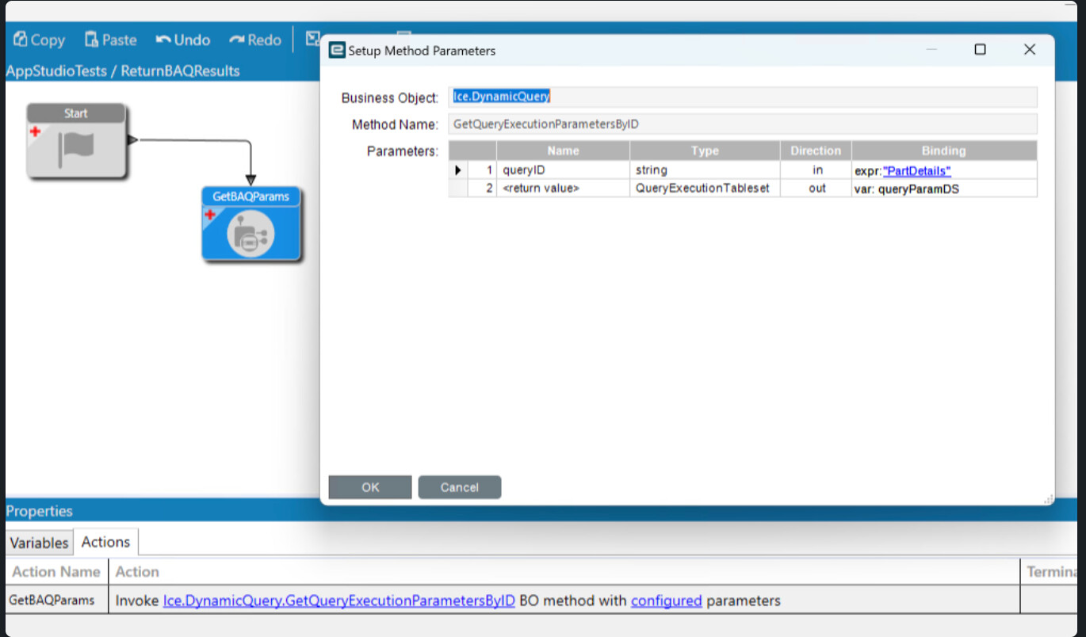Switch to the Variables tab
1086x637 pixels.
pos(39,543)
